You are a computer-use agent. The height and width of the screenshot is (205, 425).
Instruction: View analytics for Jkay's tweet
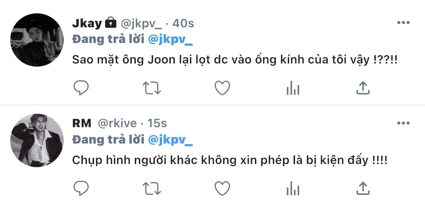(x=293, y=88)
